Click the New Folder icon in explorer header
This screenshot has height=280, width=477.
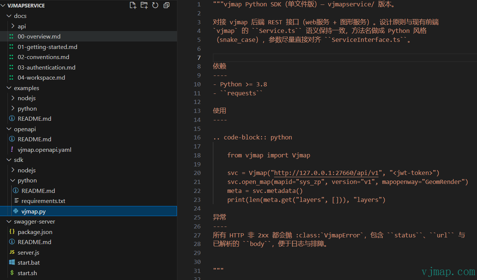[x=144, y=5]
